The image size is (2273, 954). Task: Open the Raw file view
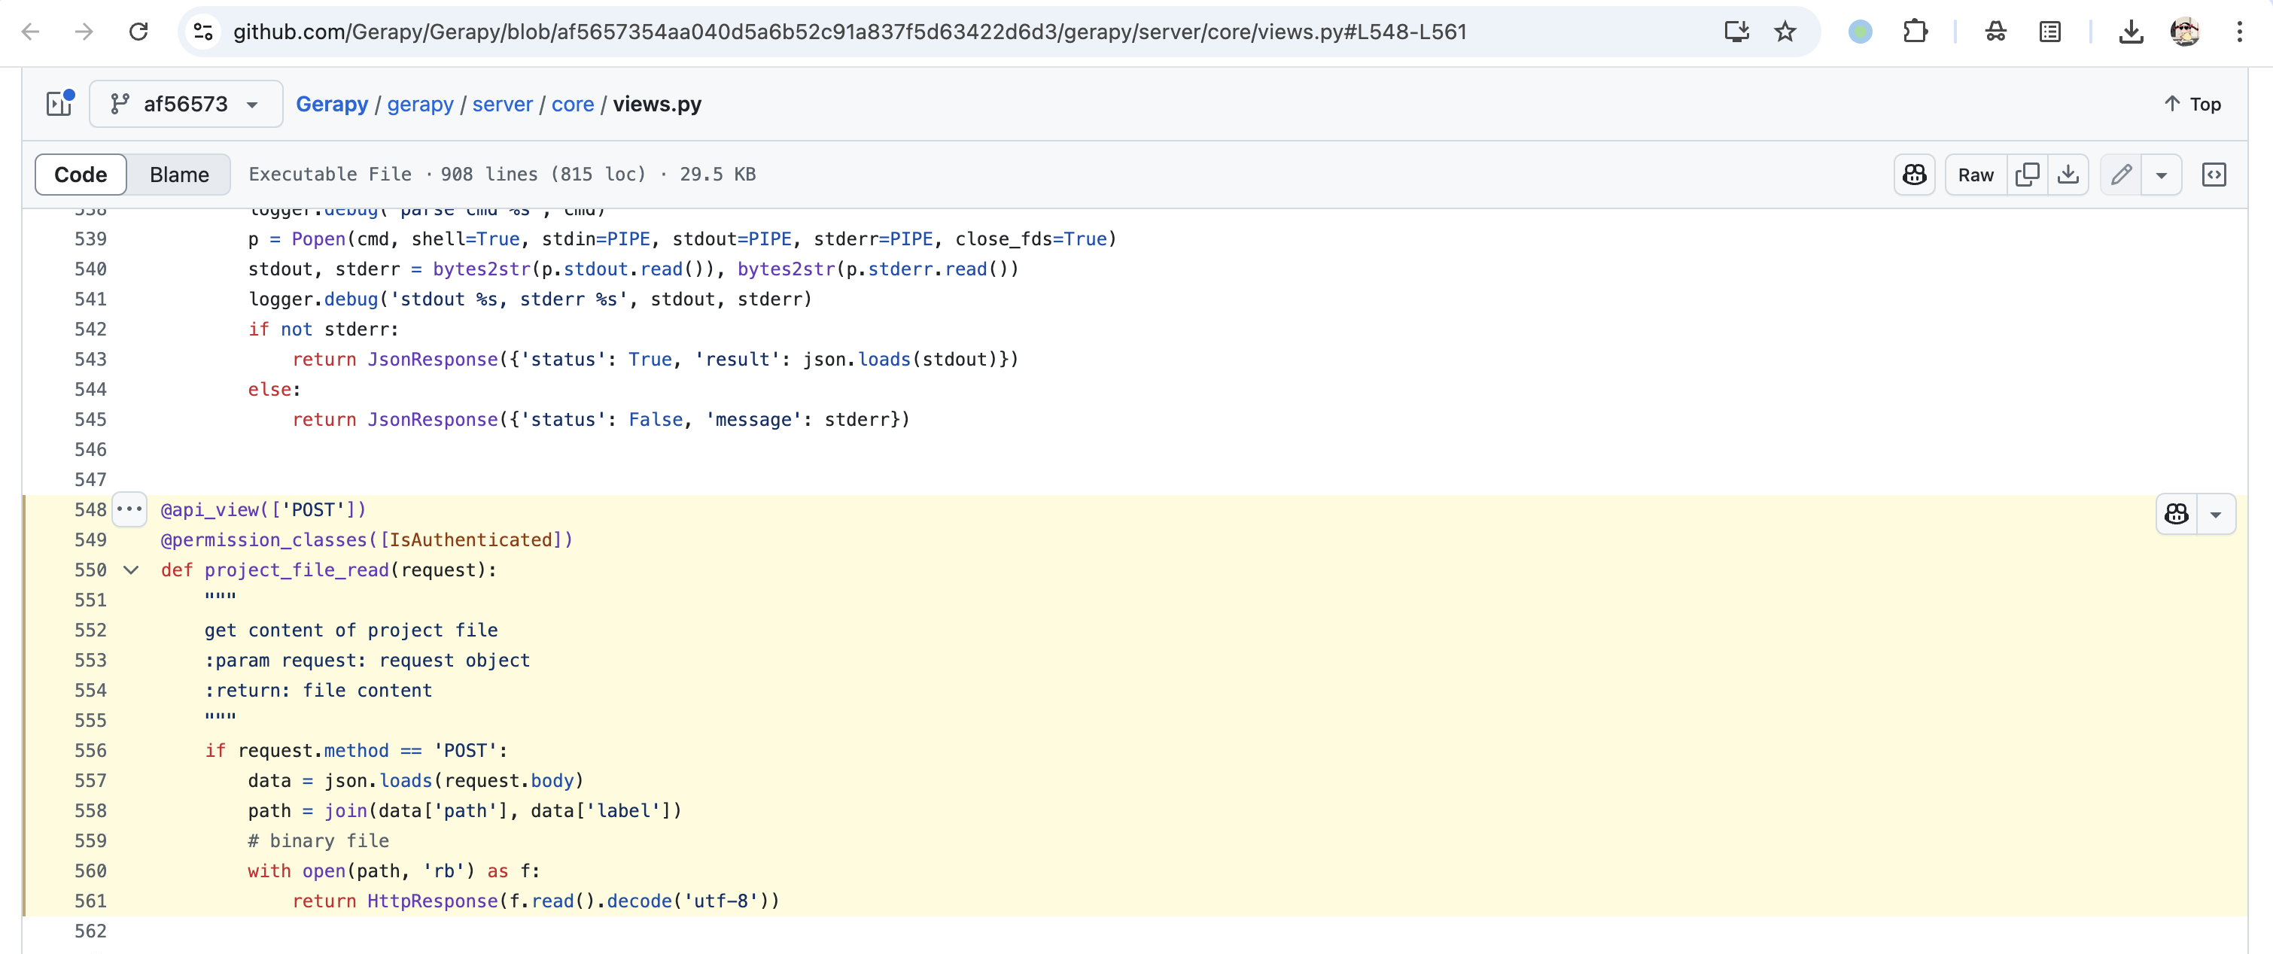1975,175
